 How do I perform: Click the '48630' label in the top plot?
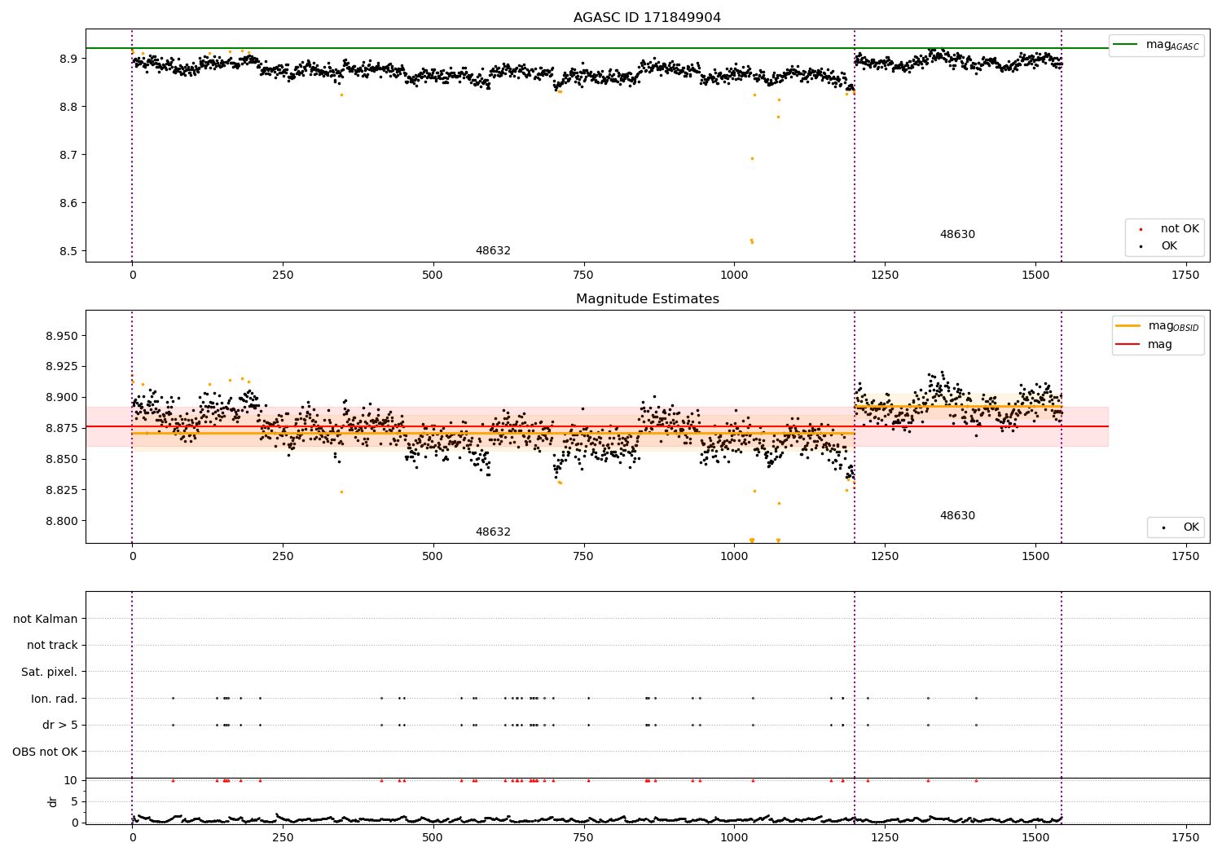[957, 235]
